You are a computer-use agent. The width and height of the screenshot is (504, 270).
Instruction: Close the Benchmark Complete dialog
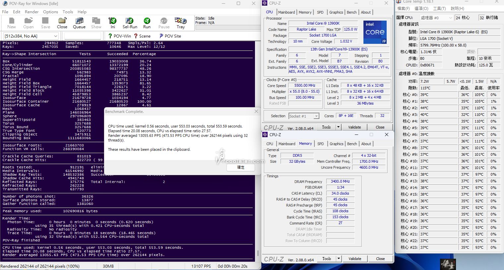pyautogui.click(x=256, y=111)
